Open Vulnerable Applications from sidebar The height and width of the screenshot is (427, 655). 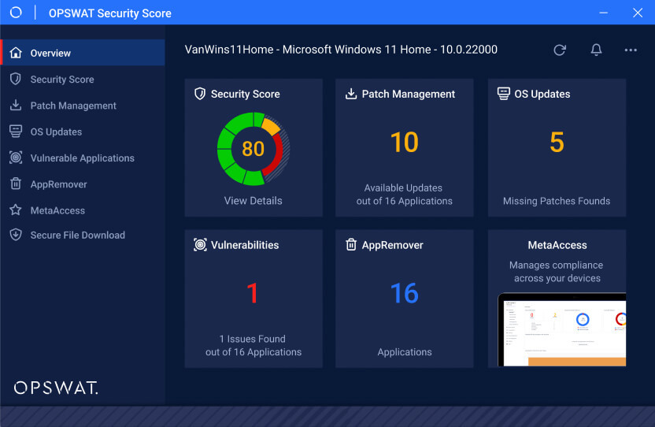[82, 158]
